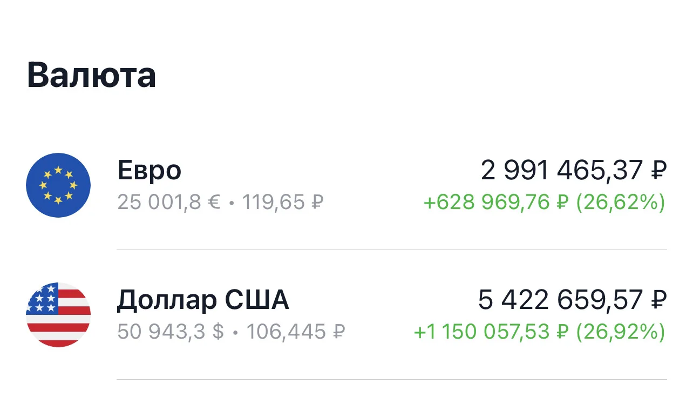The height and width of the screenshot is (411, 693).
Task: Open the Доллар США currency position
Action: click(x=346, y=314)
